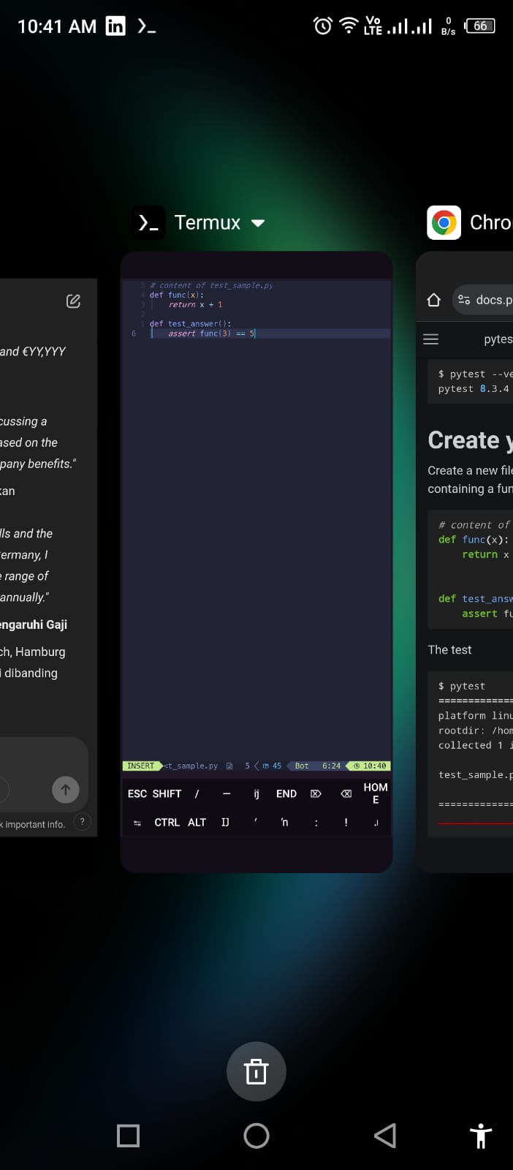Tap the 'Chro' app title above the Chrome card

coord(491,222)
